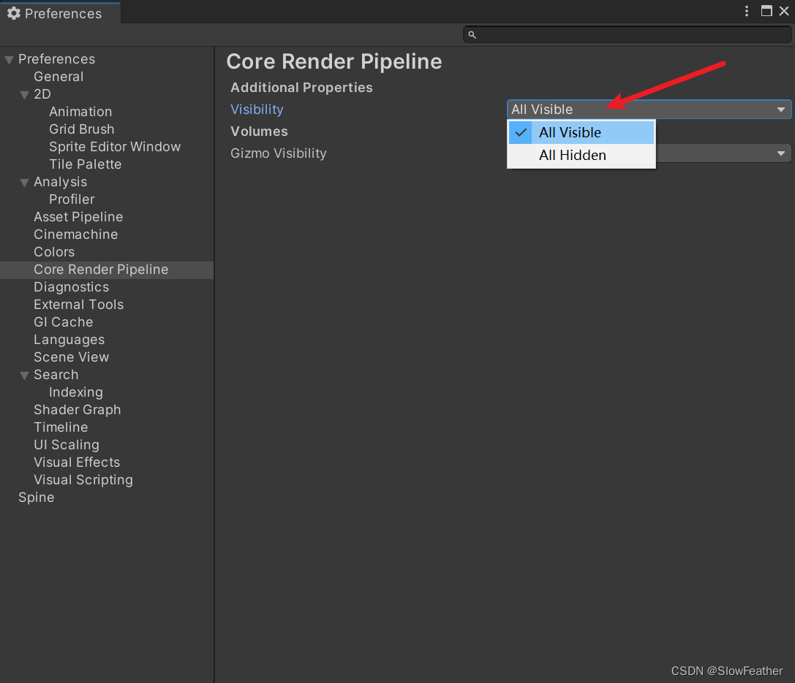Collapse the Preferences root tree node

pyautogui.click(x=9, y=60)
